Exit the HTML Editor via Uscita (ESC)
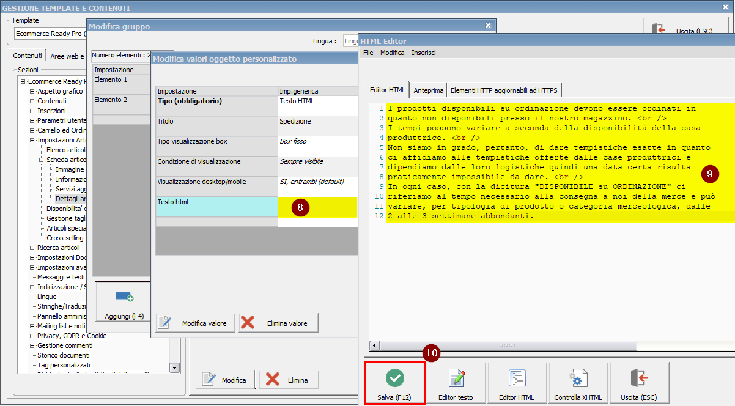The image size is (735, 406). (x=639, y=383)
